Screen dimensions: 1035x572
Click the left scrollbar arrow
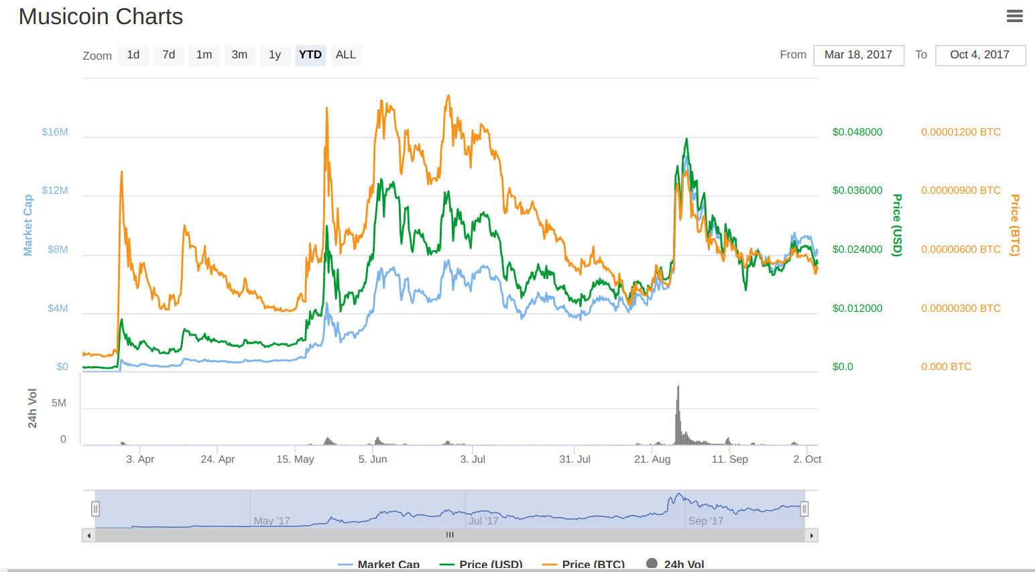coord(88,535)
